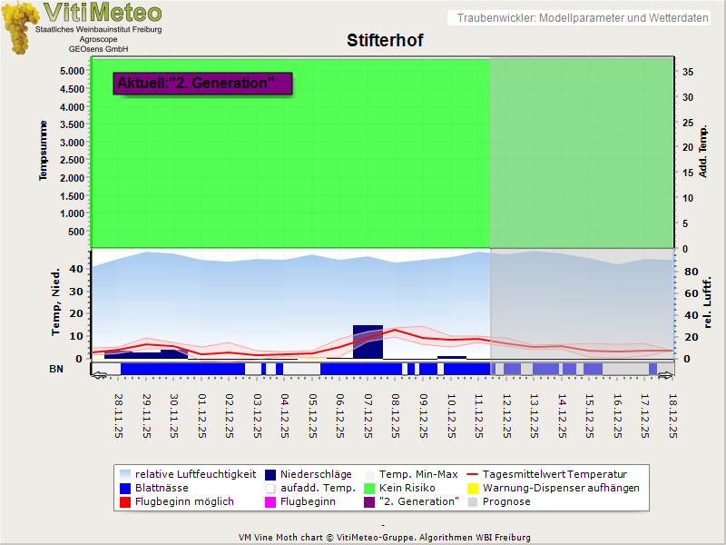Click the tall precipitation bar on 07.12.25

pos(368,341)
